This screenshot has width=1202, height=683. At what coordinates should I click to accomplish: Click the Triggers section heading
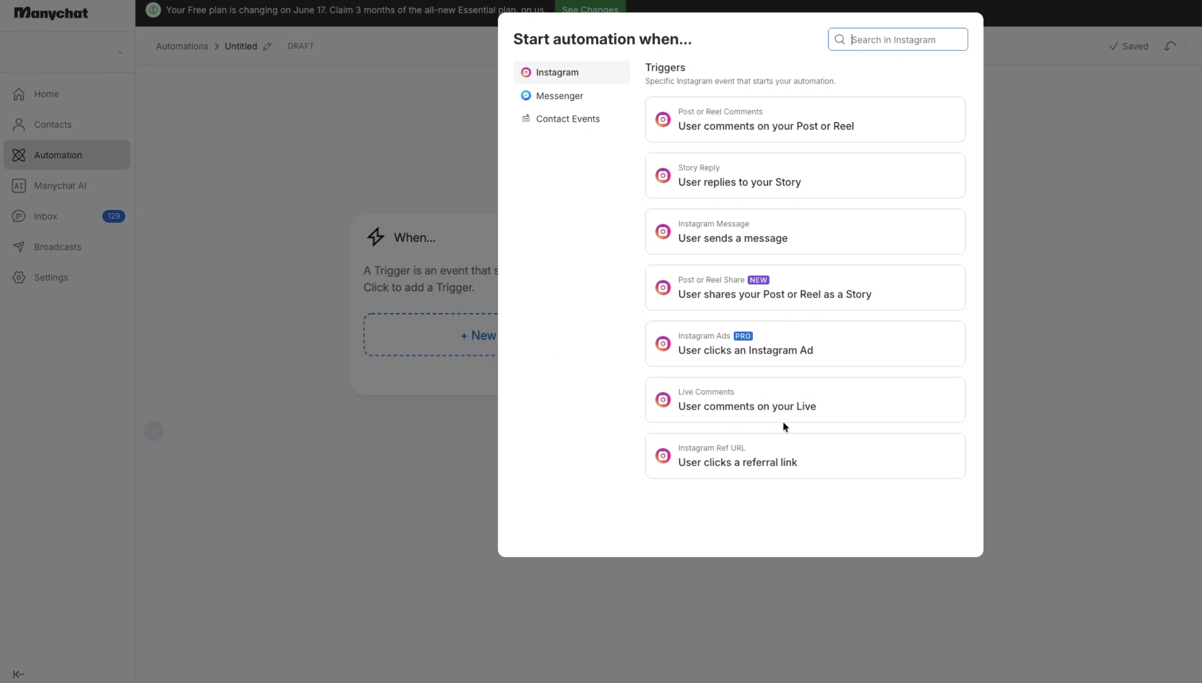[665, 67]
